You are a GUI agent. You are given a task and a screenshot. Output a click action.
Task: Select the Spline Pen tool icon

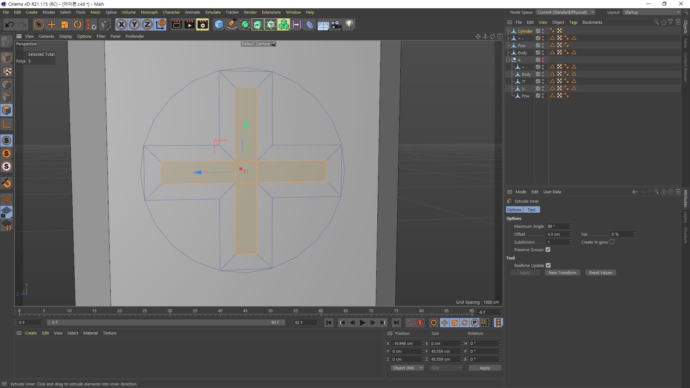(x=232, y=24)
